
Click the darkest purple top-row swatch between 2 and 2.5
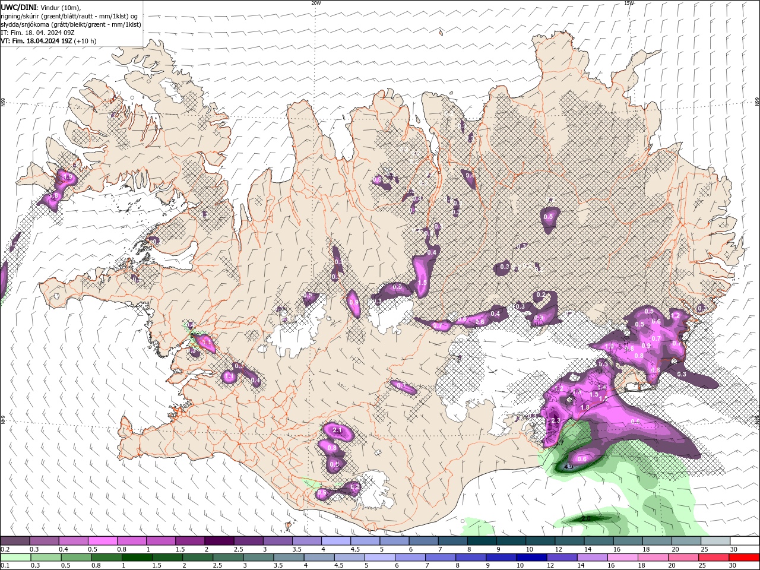219,541
